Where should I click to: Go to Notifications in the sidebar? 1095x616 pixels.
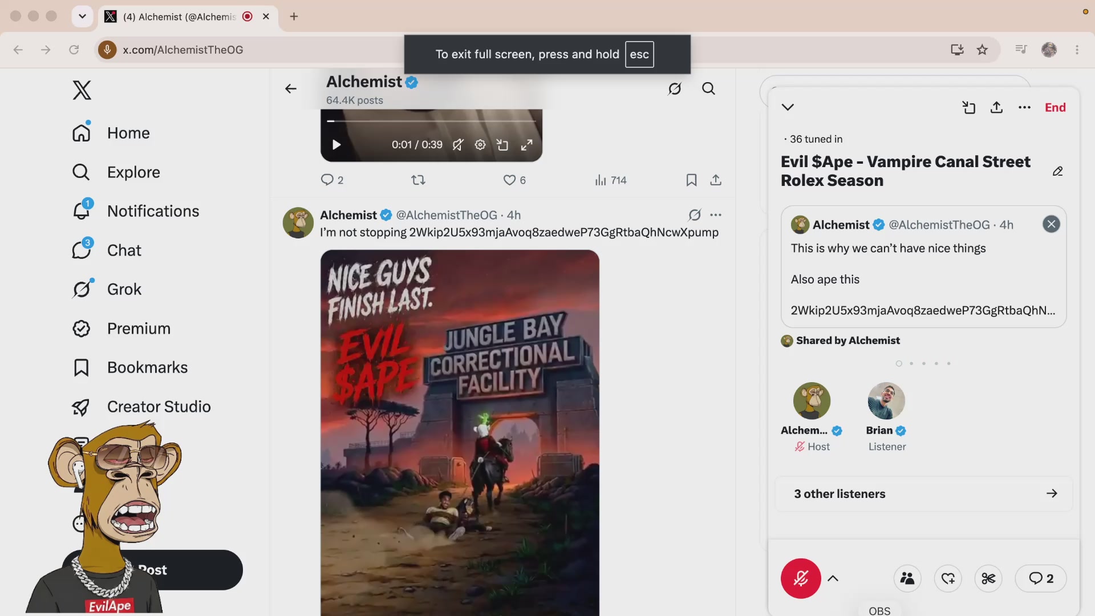point(136,211)
